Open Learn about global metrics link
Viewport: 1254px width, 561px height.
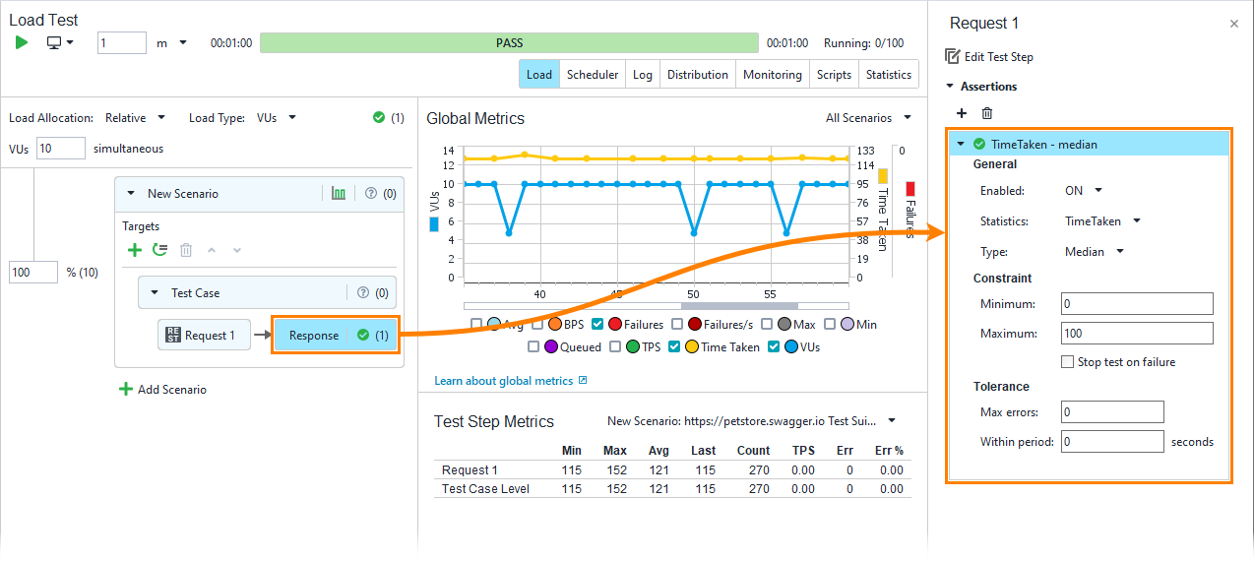(503, 380)
